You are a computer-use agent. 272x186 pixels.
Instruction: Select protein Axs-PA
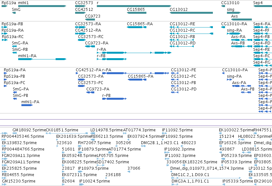pyautogui.click(x=239, y=83)
